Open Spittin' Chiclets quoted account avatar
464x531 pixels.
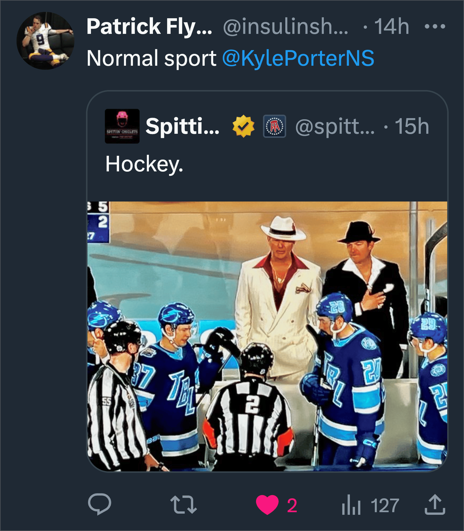pos(122,126)
